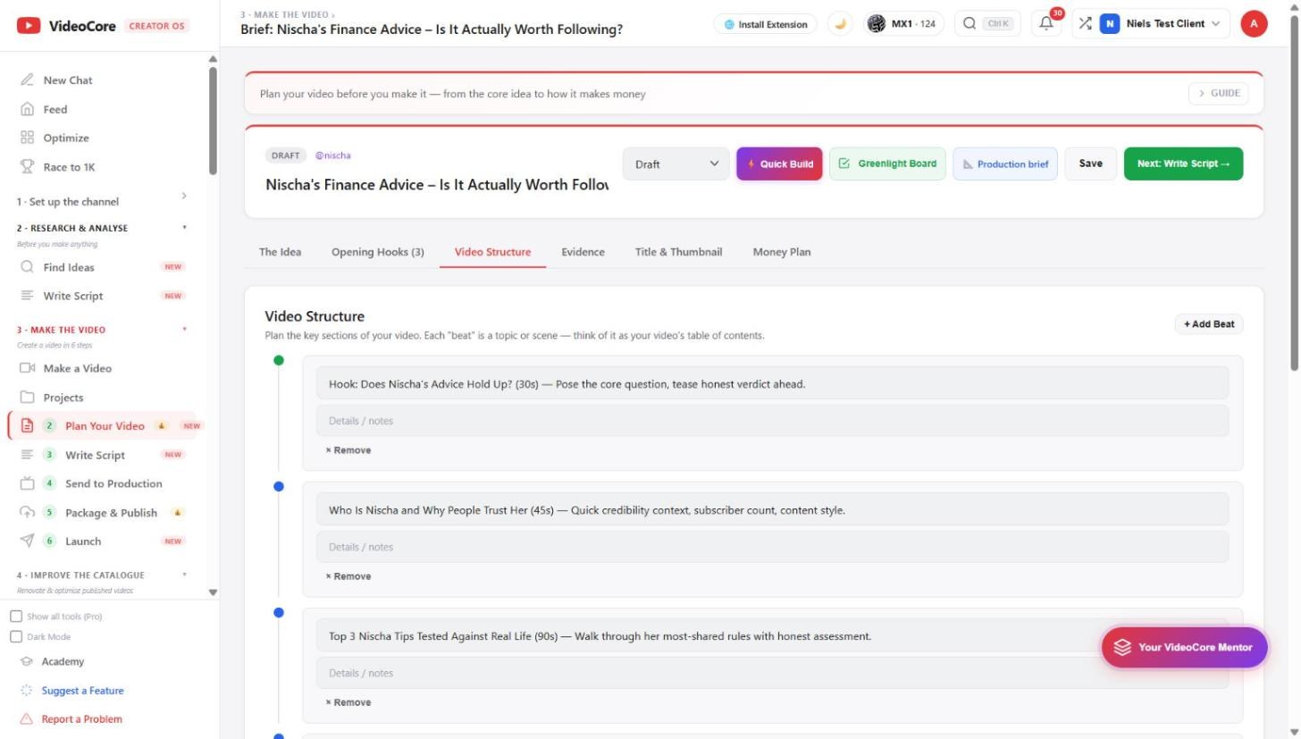The width and height of the screenshot is (1301, 739).
Task: Click Package & Publish upload icon
Action: click(27, 513)
